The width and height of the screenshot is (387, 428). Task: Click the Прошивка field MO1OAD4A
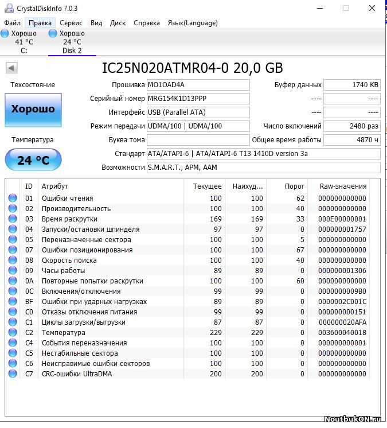(198, 85)
